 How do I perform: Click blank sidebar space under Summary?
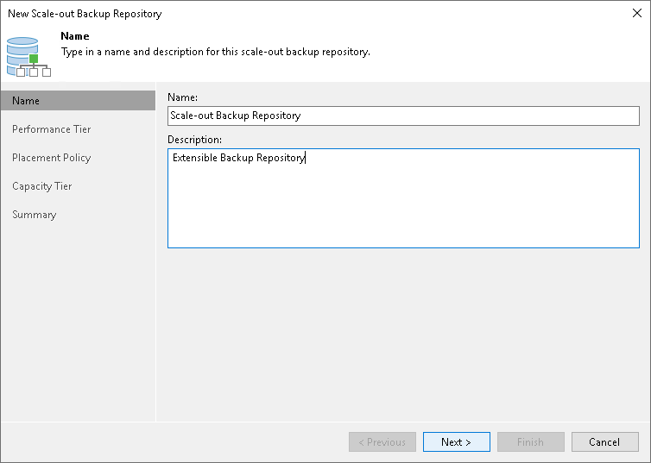tap(78, 328)
